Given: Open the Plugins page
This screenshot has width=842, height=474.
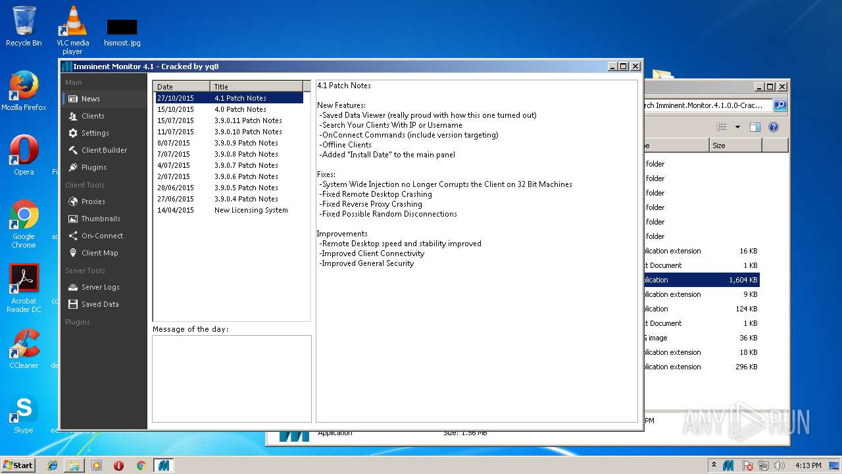Looking at the screenshot, I should click(103, 167).
